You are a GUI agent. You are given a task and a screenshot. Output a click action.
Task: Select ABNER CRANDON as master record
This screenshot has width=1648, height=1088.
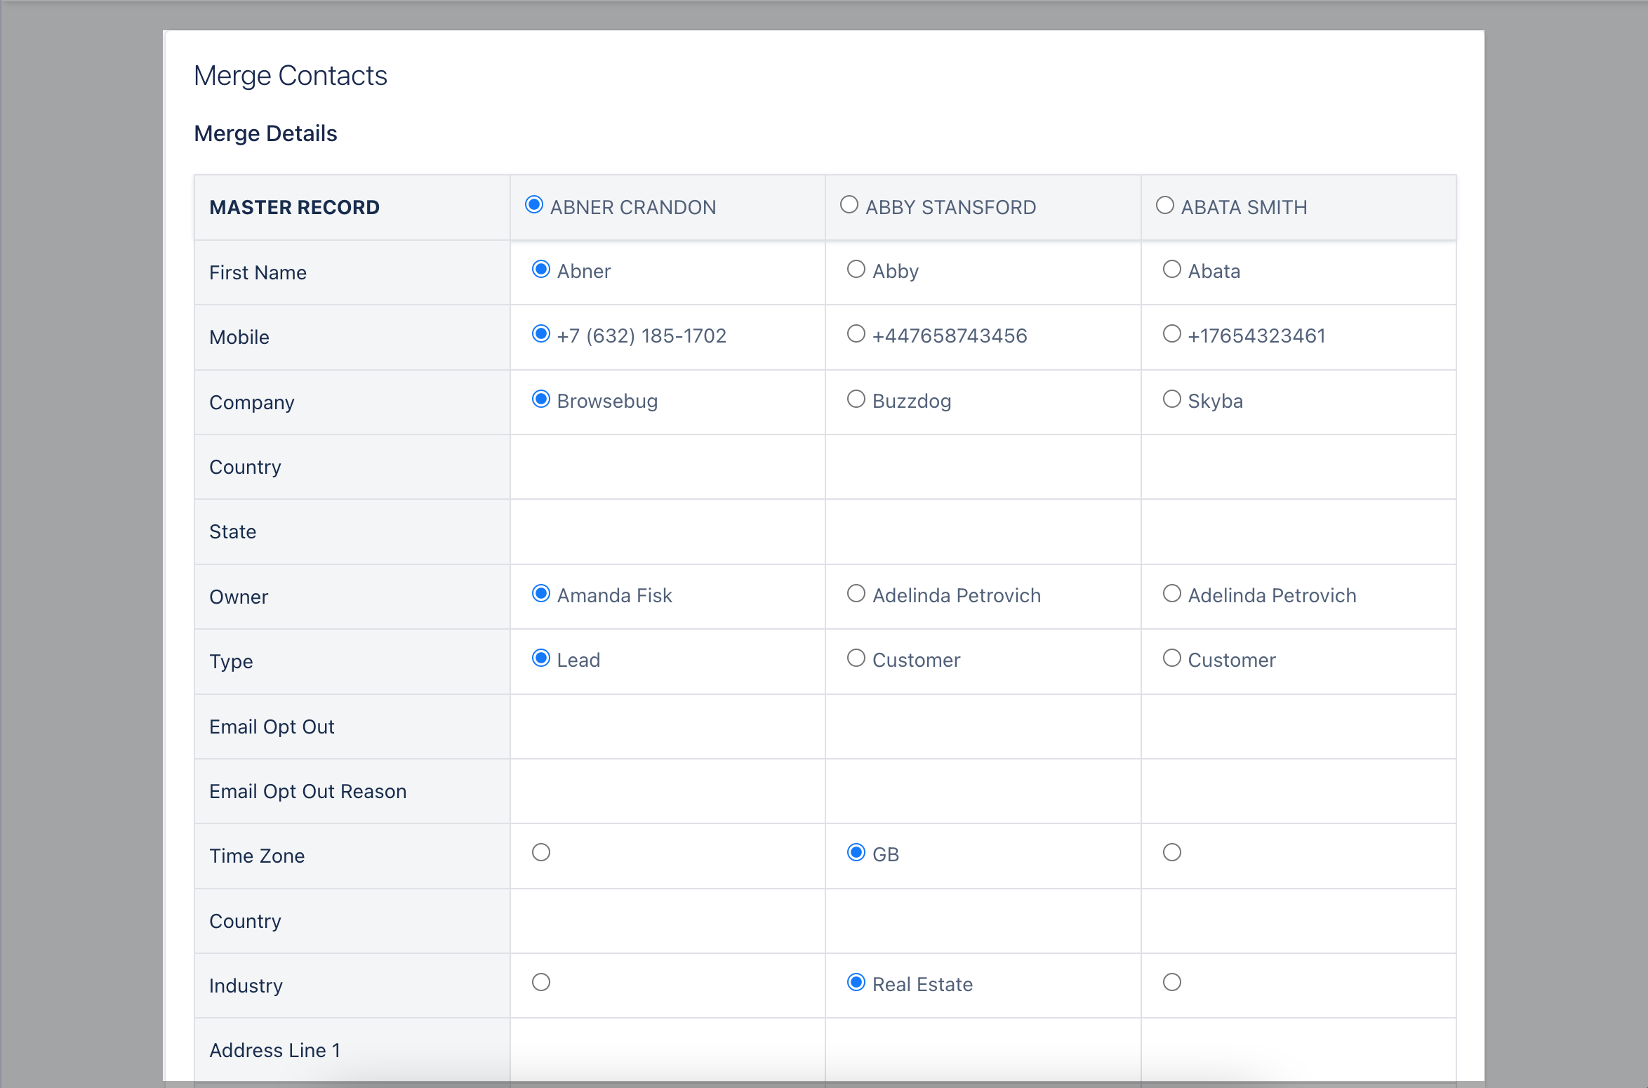[534, 205]
